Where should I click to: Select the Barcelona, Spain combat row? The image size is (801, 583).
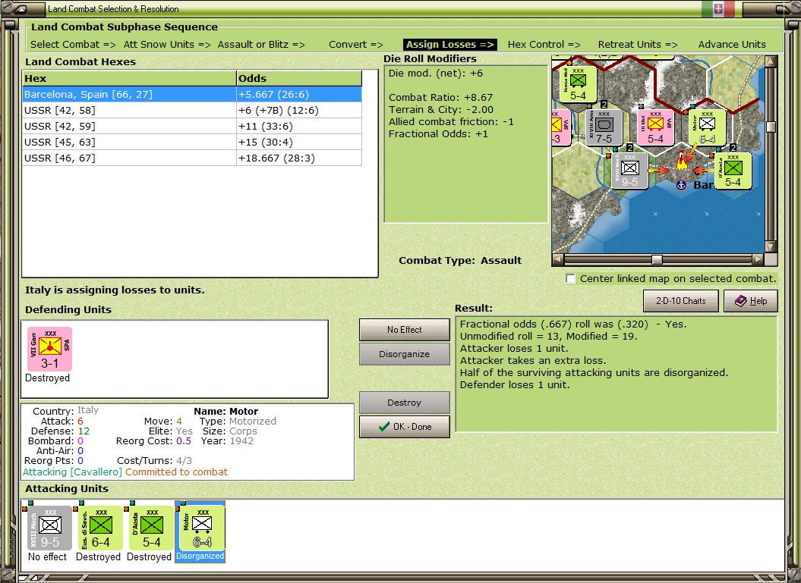(192, 94)
